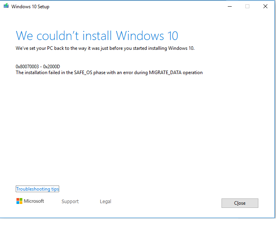Click the SAFE_OS phase failure message
Image resolution: width=276 pixels, height=251 pixels.
tap(109, 73)
